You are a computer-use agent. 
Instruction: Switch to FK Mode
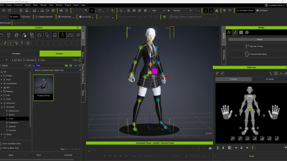pos(269,79)
